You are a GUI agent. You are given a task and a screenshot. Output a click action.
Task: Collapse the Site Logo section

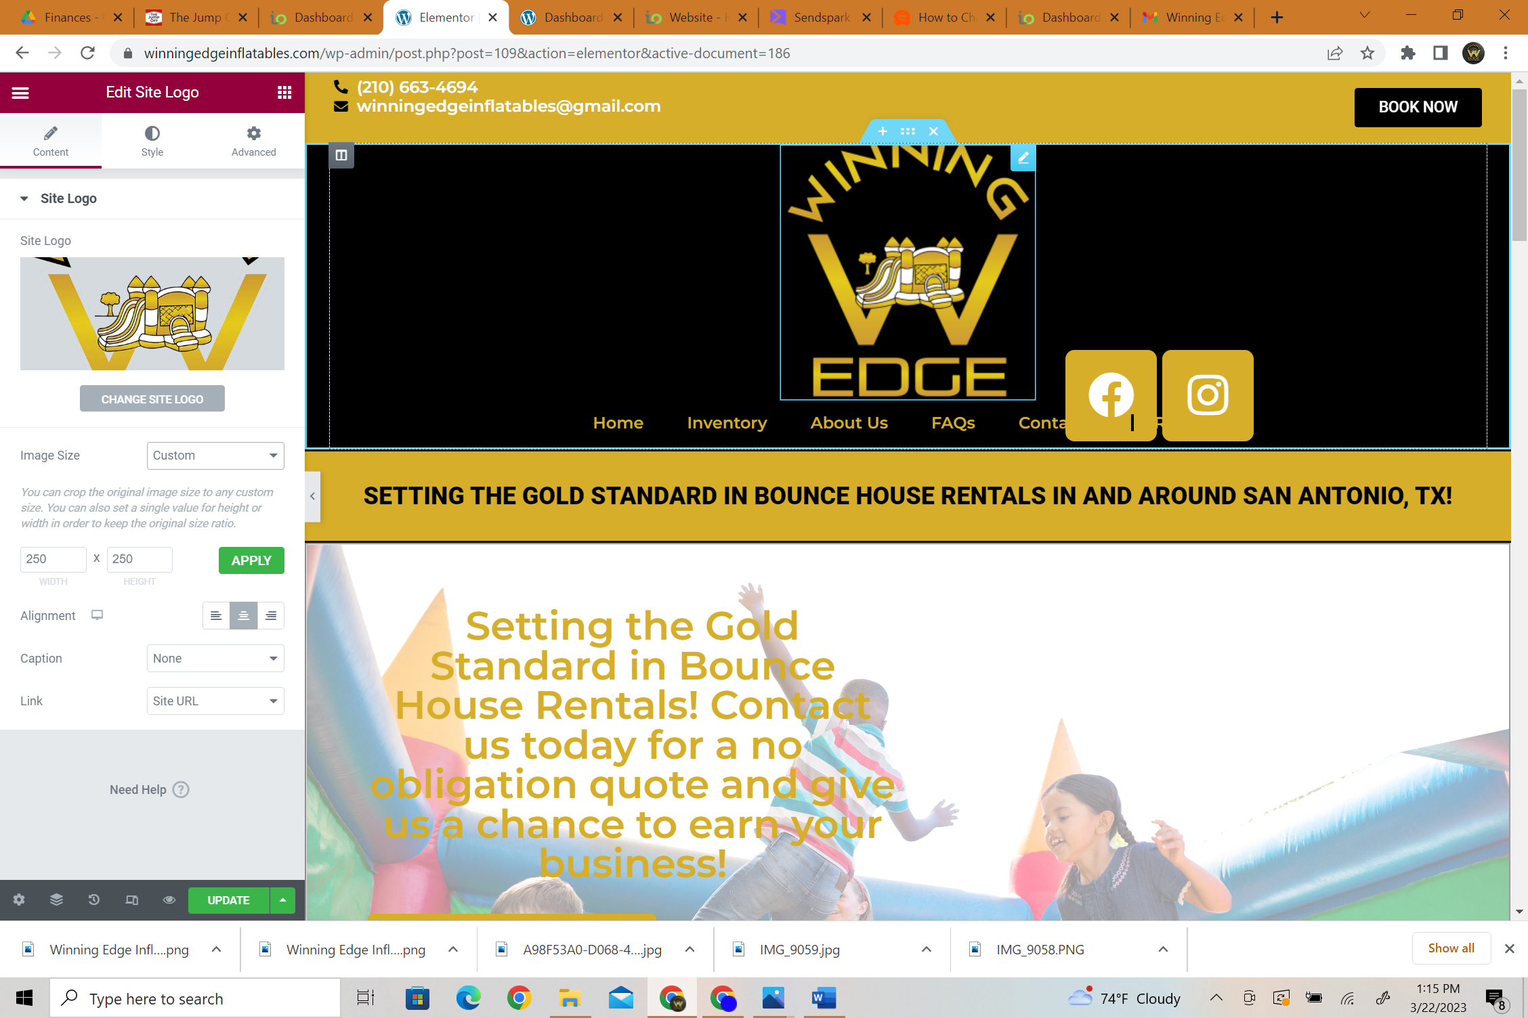[x=24, y=198]
